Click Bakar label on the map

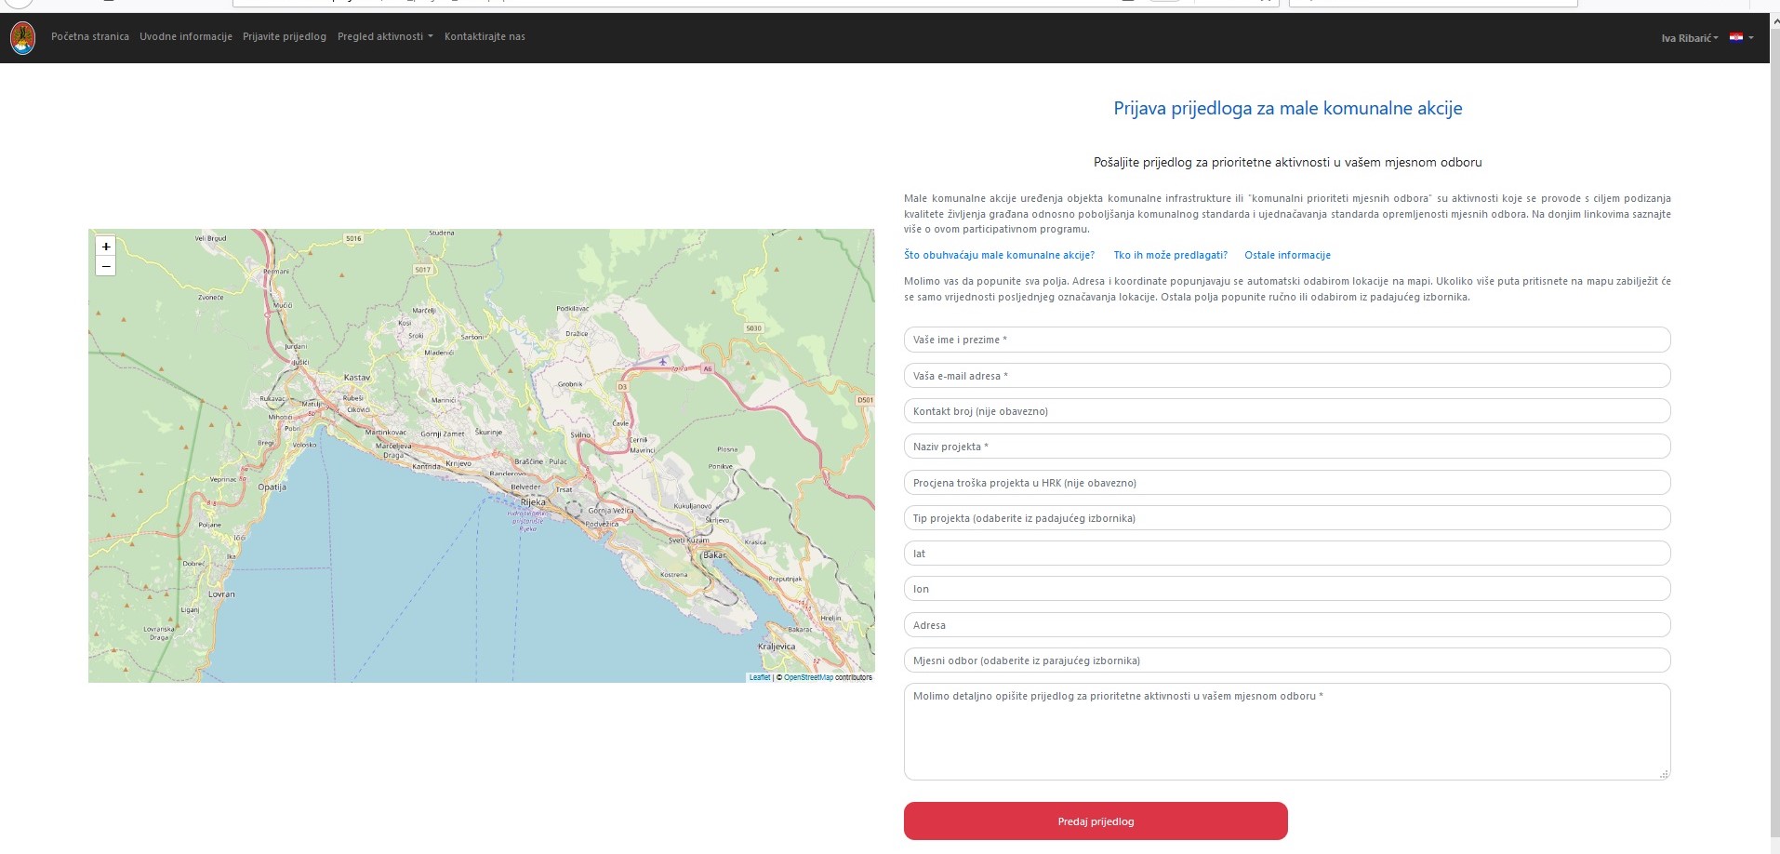tap(714, 555)
